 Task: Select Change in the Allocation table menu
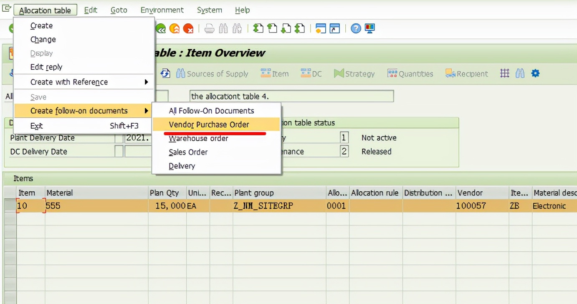(84, 39)
